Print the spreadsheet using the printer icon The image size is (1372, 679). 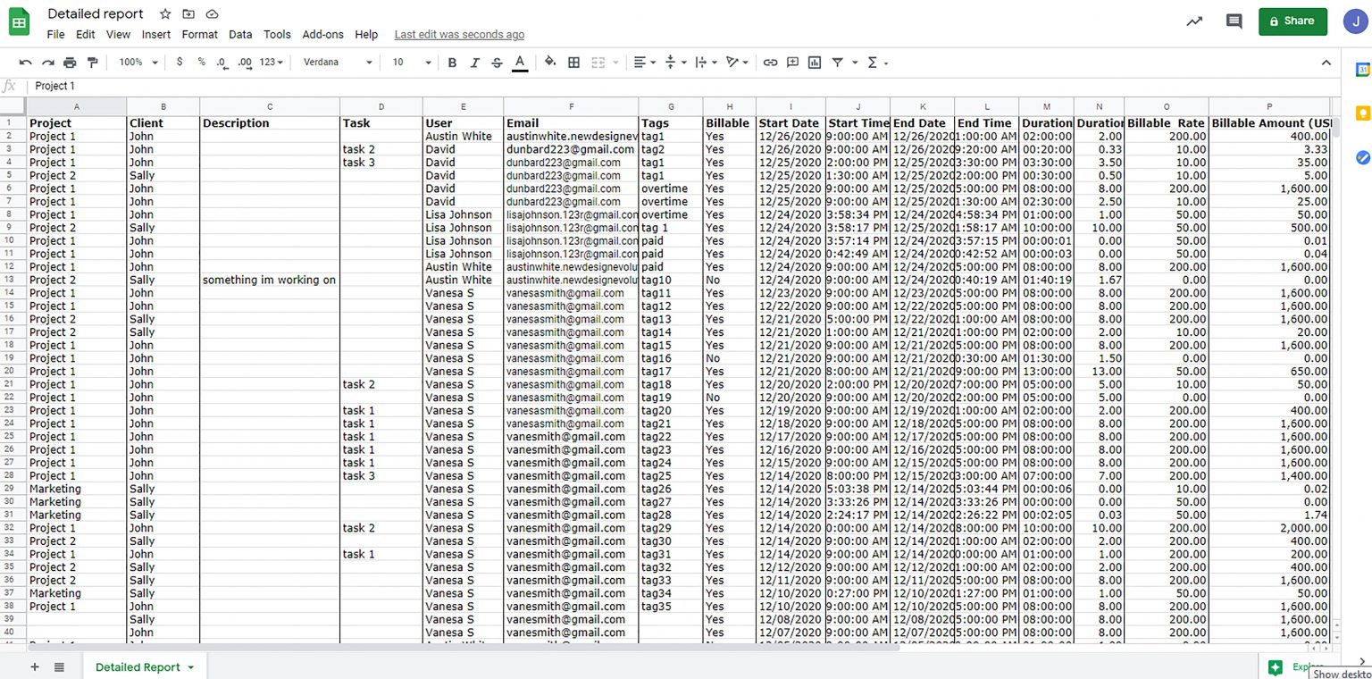[70, 63]
